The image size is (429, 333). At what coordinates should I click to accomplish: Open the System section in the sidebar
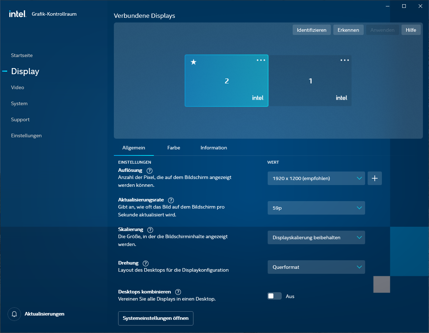coord(19,104)
